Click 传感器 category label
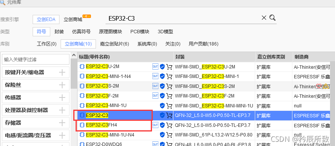Screen dimensions: 335x146 [13, 98]
